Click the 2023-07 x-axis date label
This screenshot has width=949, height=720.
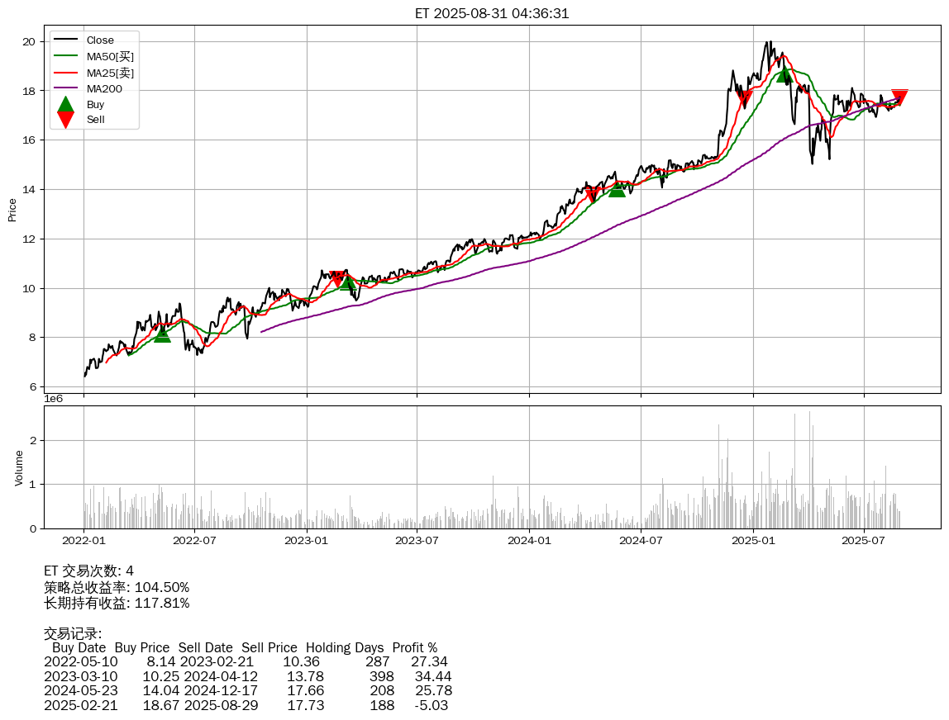click(x=417, y=541)
